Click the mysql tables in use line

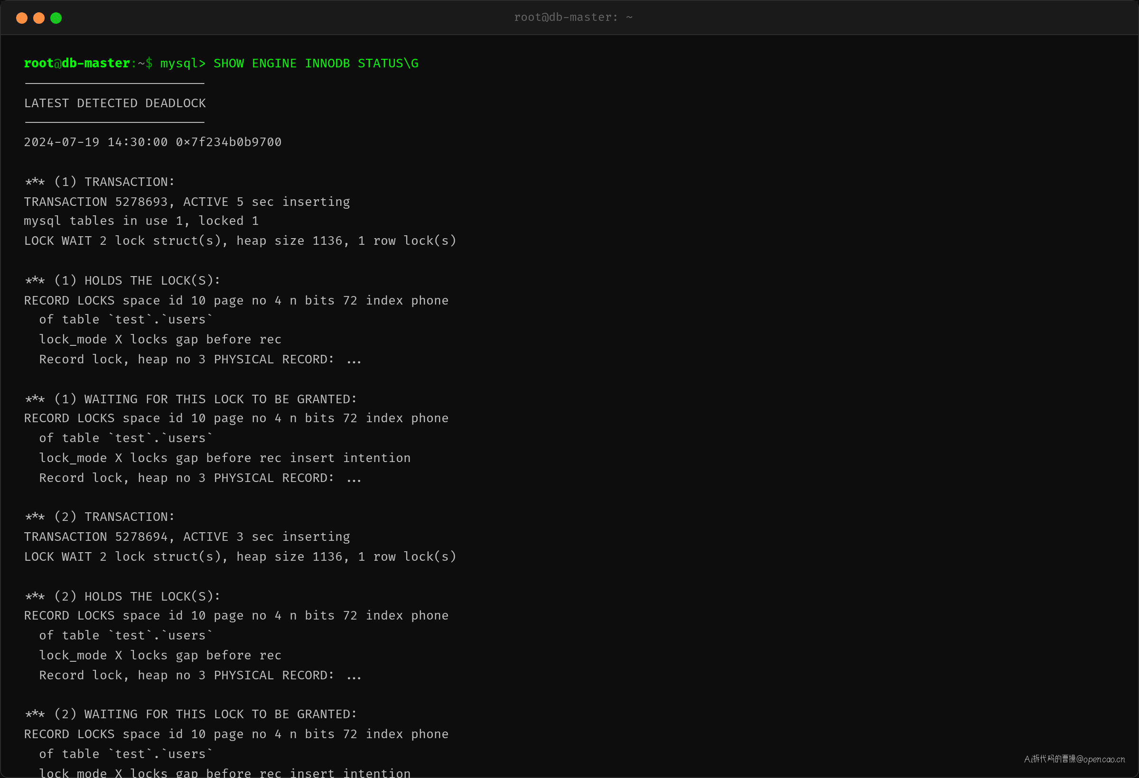click(x=141, y=221)
